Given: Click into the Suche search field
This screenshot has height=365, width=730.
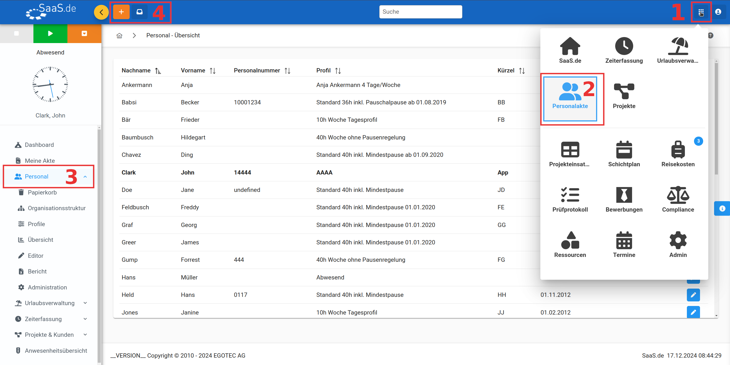Looking at the screenshot, I should 420,12.
